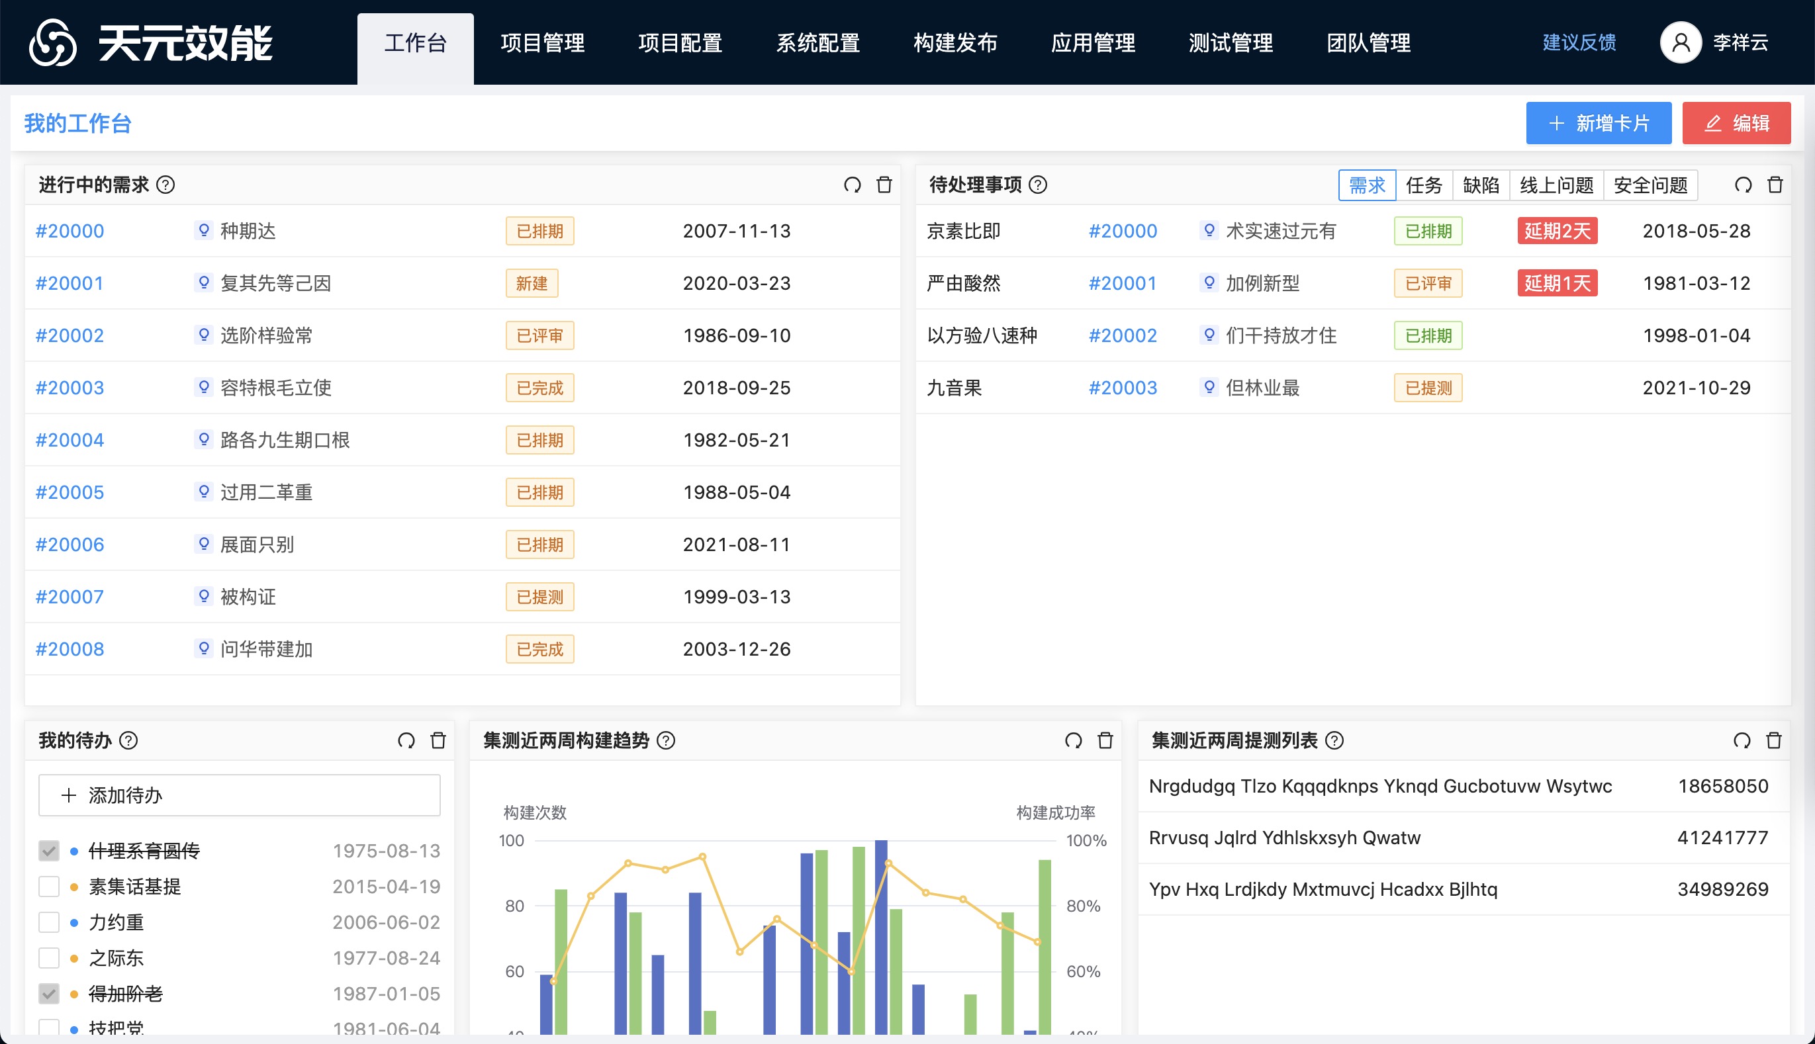The width and height of the screenshot is (1815, 1044).
Task: Click the date 2021-10-29
Action: (1696, 388)
